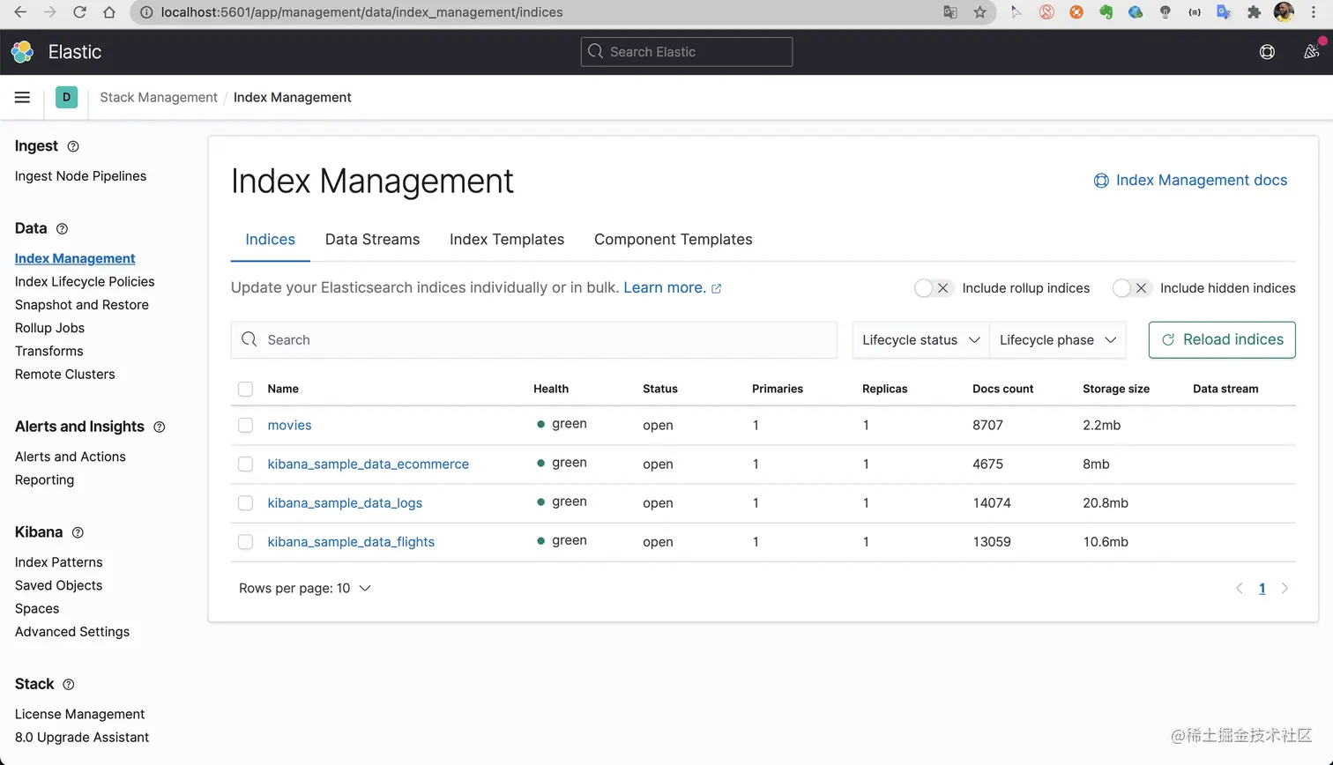Click the Search Elastic global search box
Screen dimensions: 1333x765
687,52
